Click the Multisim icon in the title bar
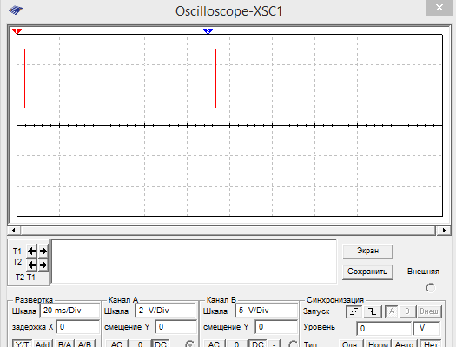Viewport: 456px width, 347px height. (16, 10)
